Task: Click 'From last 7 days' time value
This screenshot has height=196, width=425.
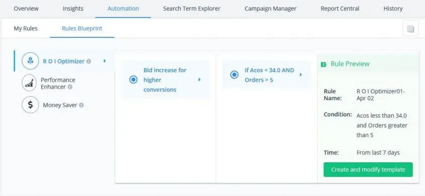Action: [x=378, y=153]
